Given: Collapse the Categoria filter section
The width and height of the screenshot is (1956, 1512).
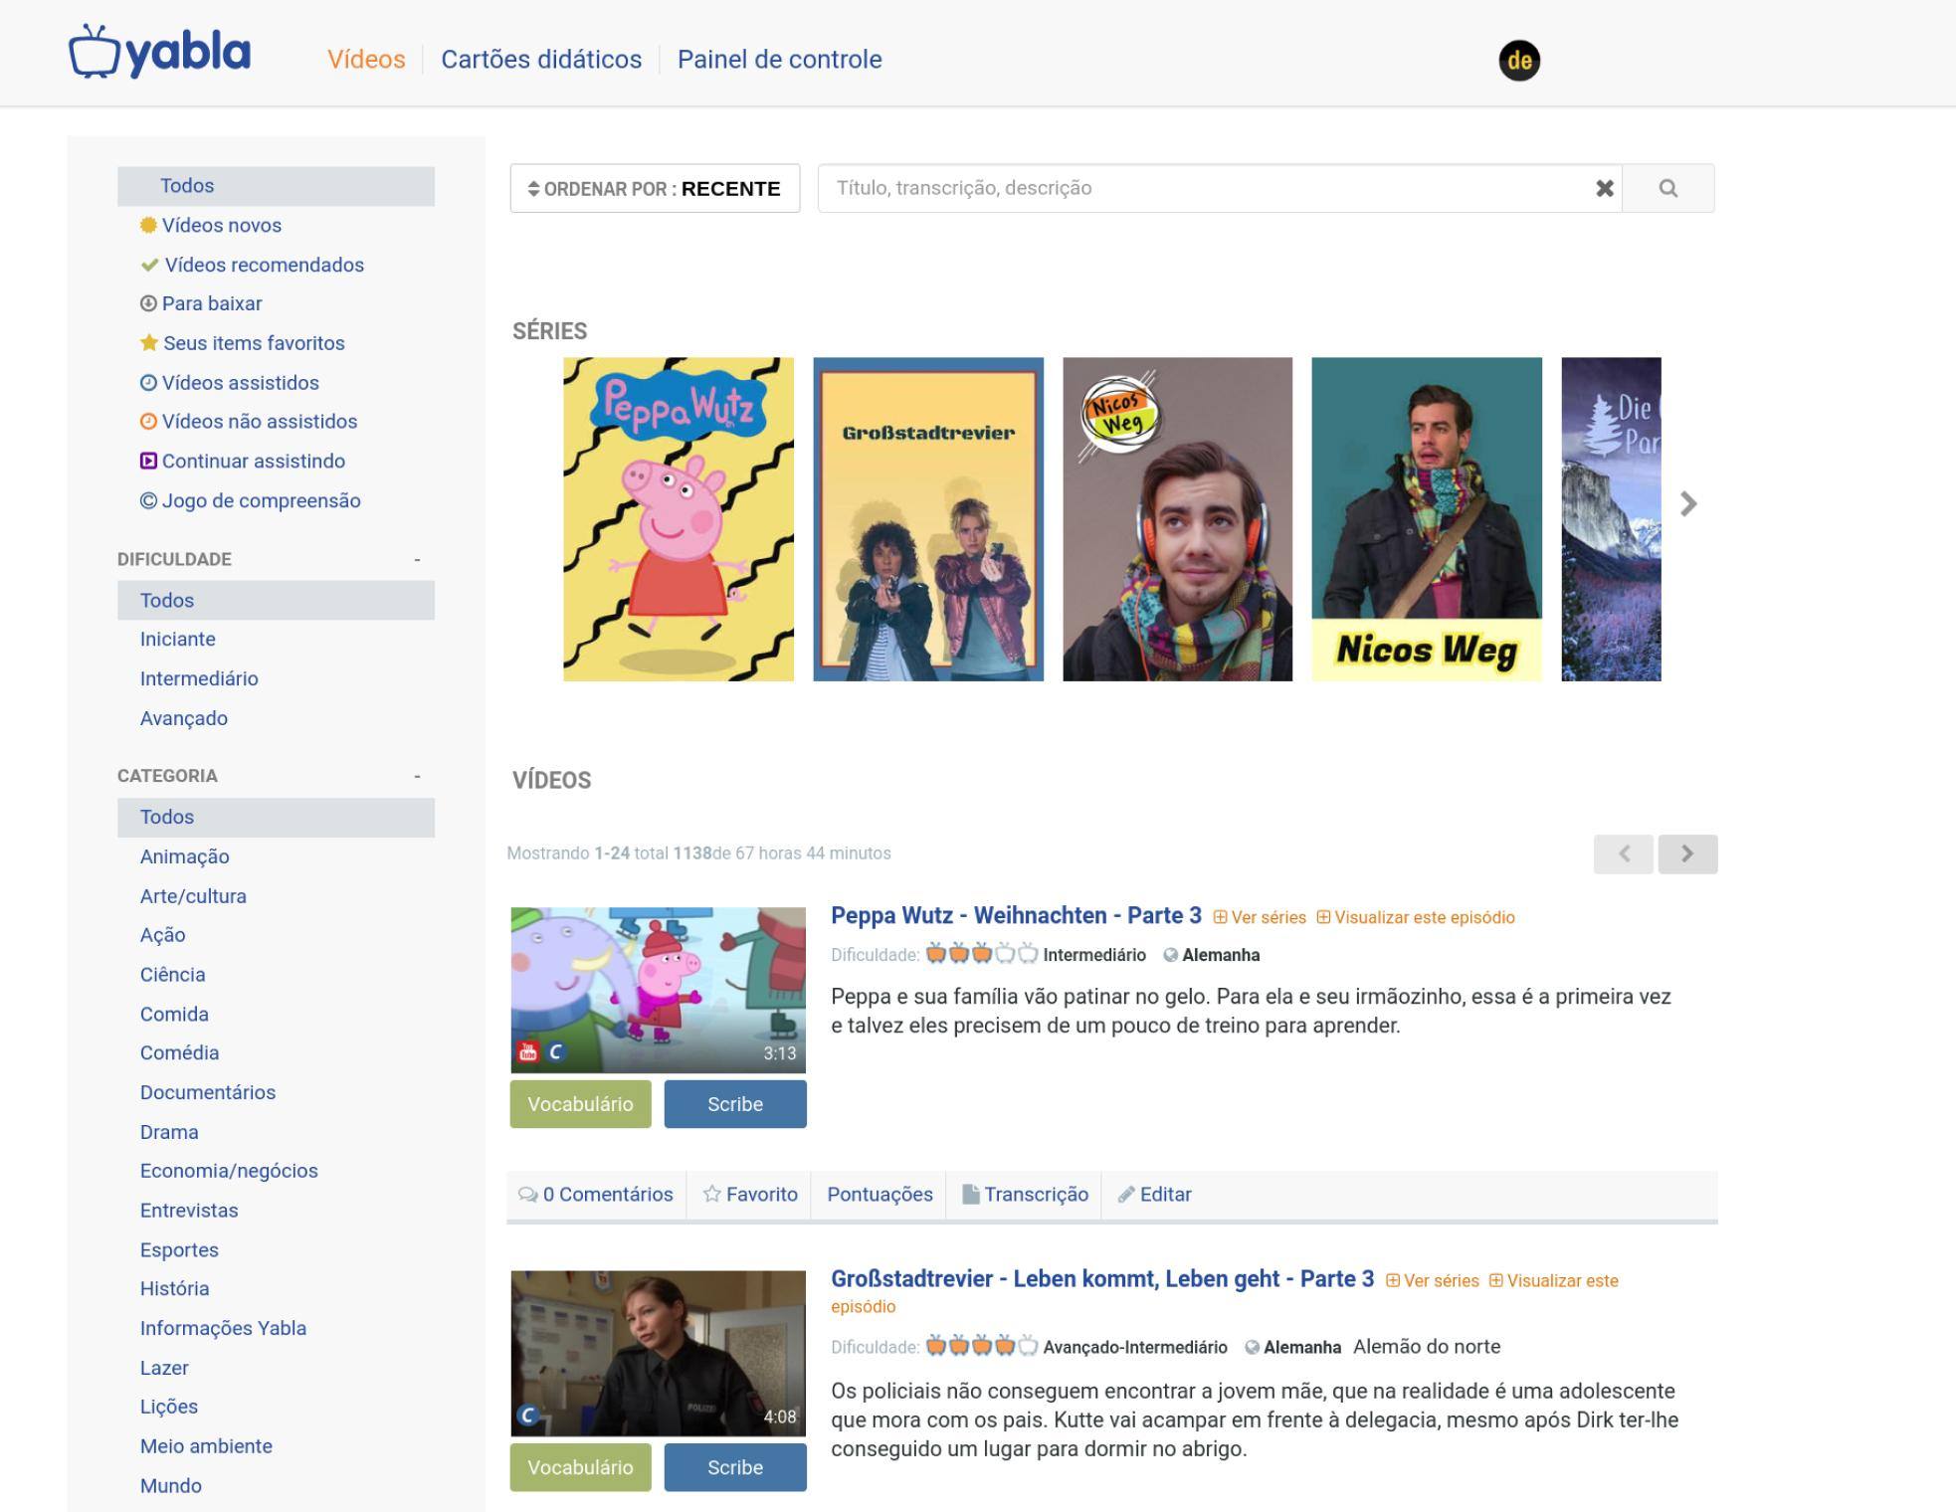Looking at the screenshot, I should (417, 776).
